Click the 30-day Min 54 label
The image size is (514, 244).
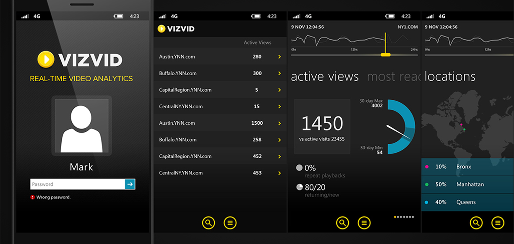(371, 150)
